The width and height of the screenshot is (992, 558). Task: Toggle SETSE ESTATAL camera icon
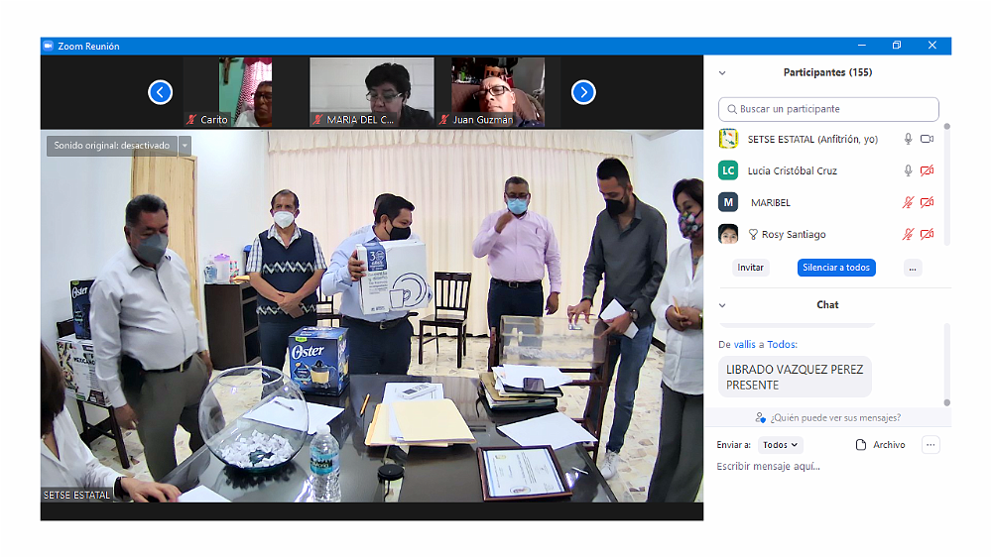928,140
